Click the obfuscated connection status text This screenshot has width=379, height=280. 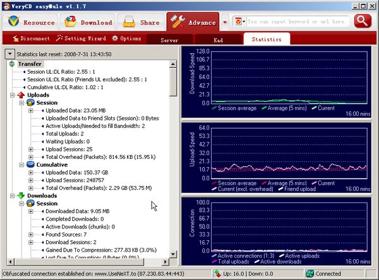pyautogui.click(x=93, y=274)
